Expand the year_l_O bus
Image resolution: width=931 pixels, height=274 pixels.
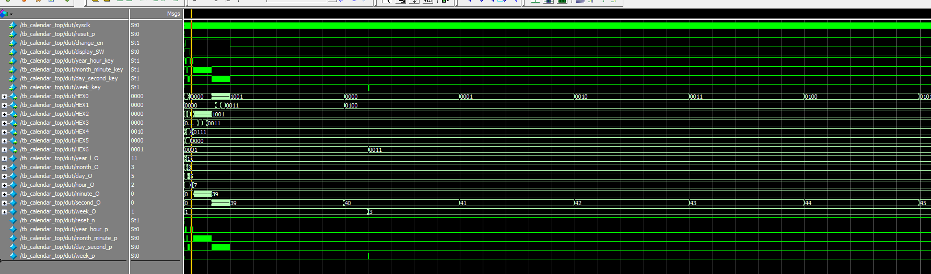4,159
